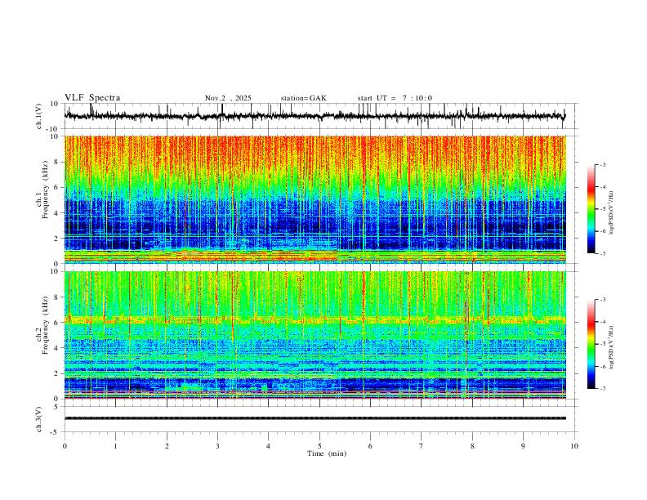The image size is (647, 500).
Task: Click the time axis tick label '10'
Action: pos(574,446)
